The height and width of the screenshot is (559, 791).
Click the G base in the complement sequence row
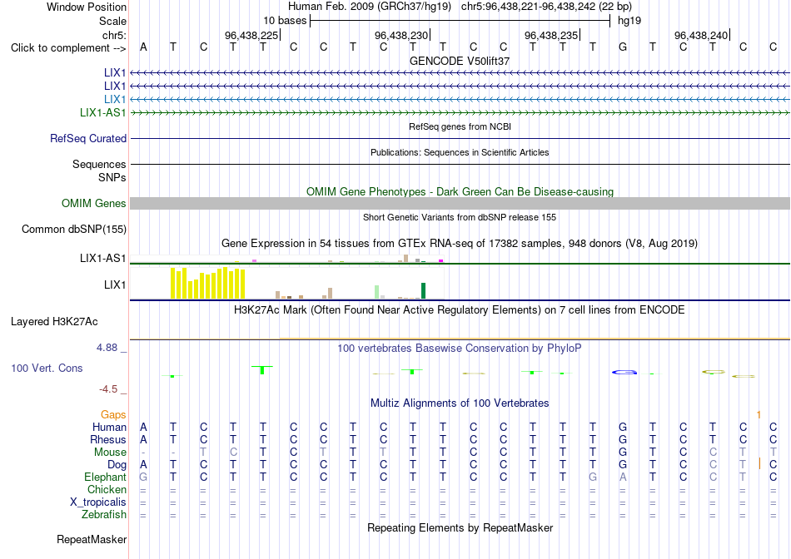pyautogui.click(x=623, y=47)
